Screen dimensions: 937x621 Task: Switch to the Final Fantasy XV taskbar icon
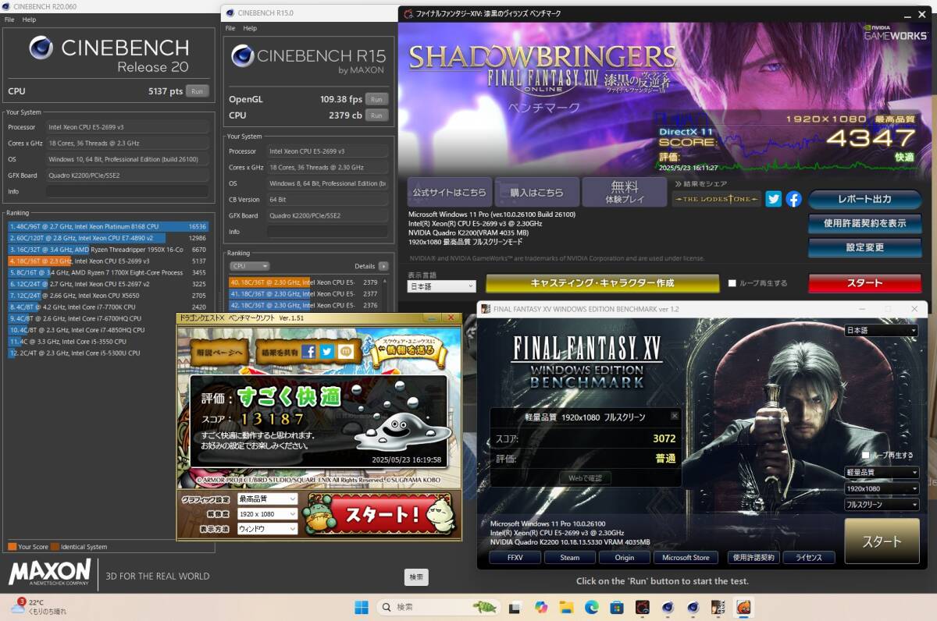coord(718,607)
